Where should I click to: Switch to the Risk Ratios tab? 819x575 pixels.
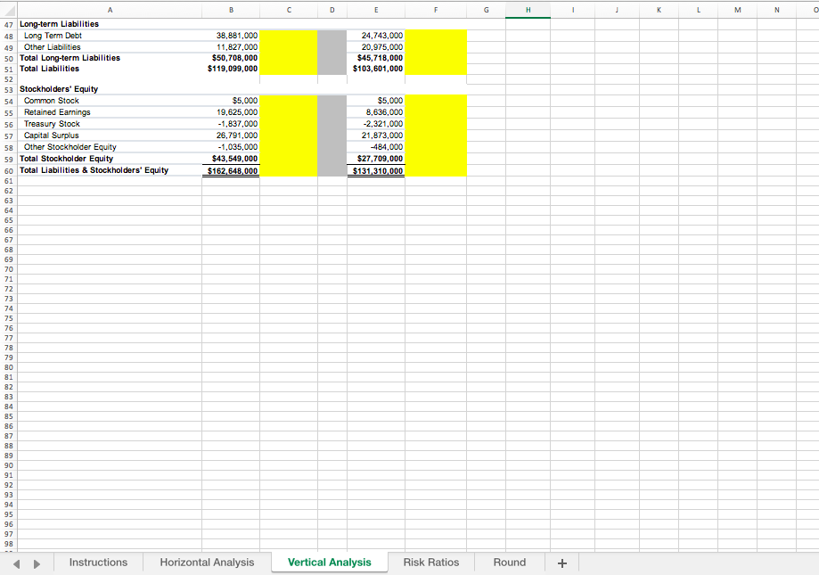pyautogui.click(x=430, y=562)
